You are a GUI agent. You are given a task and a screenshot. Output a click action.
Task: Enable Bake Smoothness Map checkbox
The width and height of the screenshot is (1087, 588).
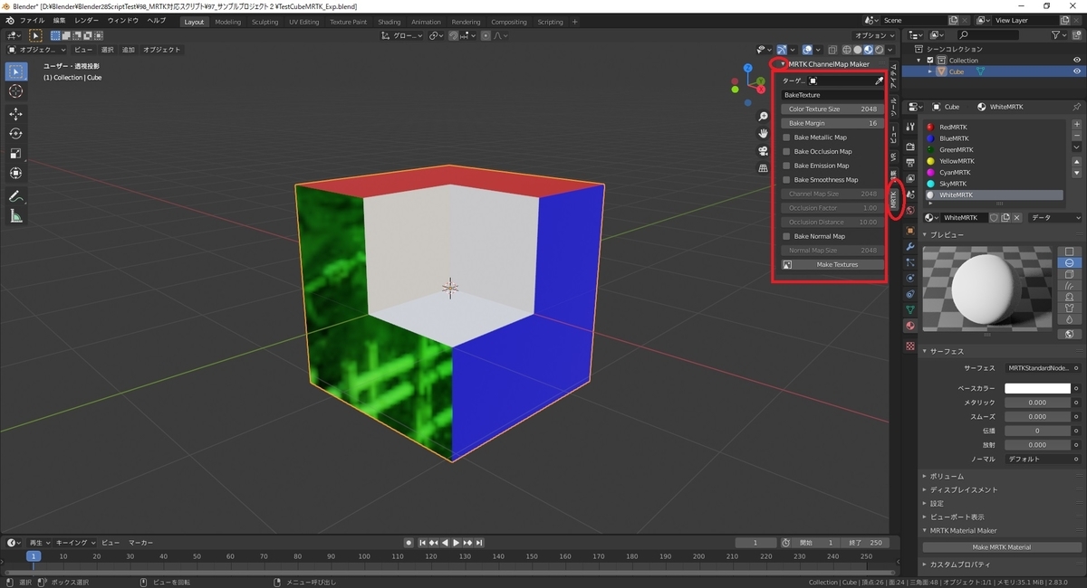[x=786, y=180]
